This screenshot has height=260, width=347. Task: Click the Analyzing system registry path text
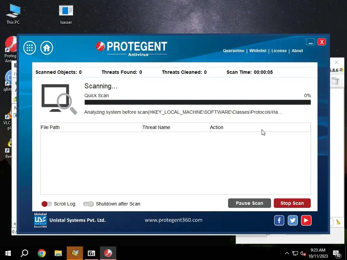pos(183,112)
